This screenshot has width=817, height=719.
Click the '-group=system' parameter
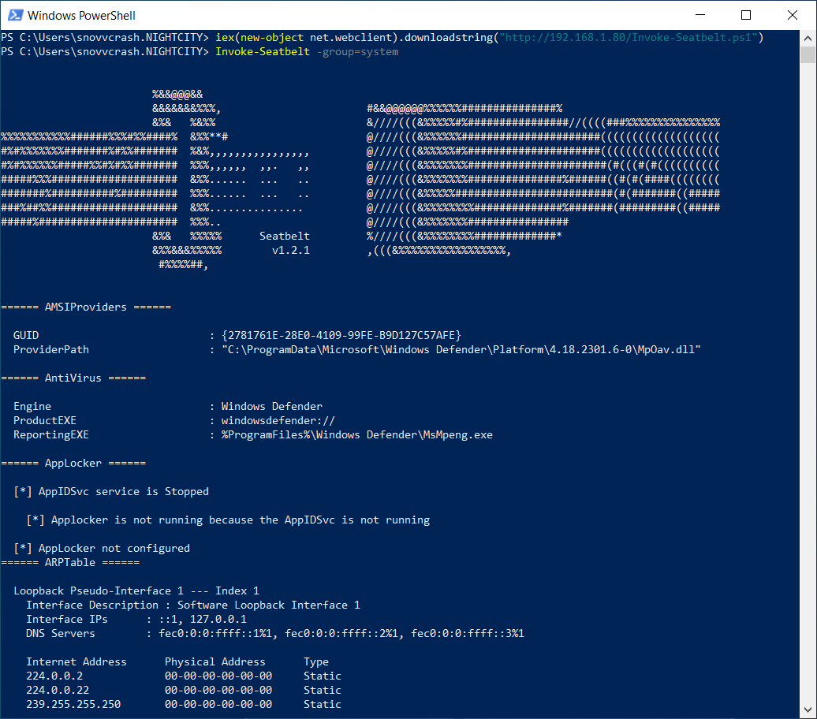click(x=357, y=51)
